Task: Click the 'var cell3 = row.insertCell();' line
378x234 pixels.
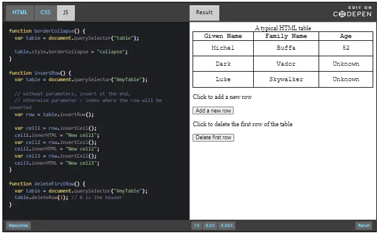Action: tap(55, 156)
